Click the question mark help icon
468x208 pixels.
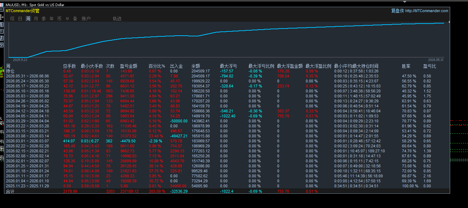point(1,31)
